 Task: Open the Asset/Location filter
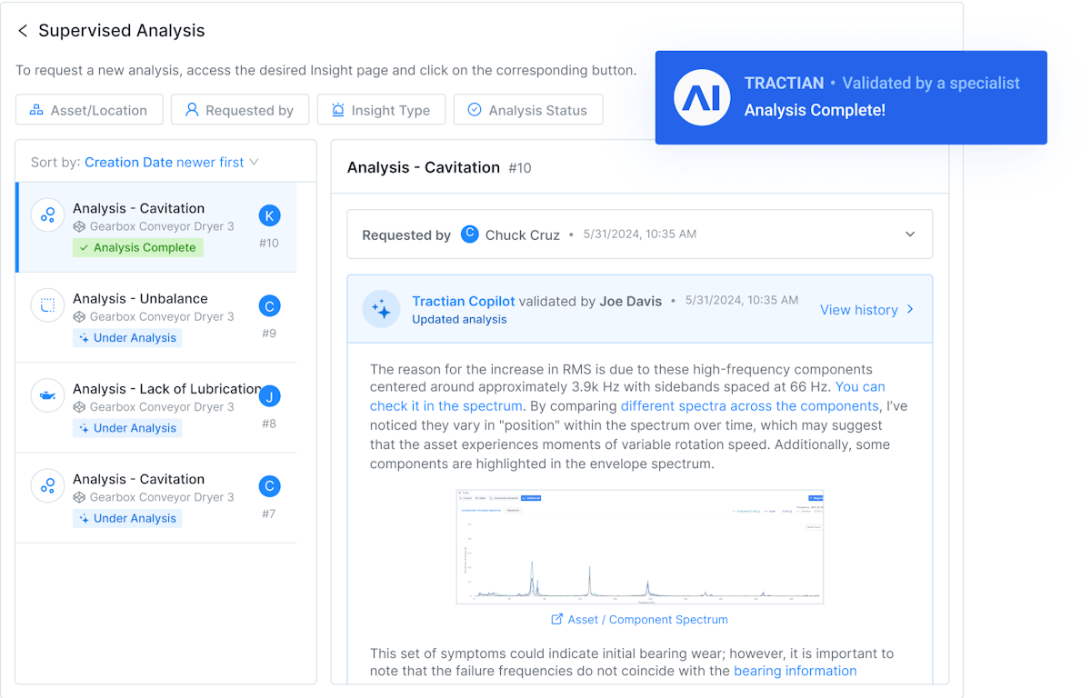coord(89,110)
